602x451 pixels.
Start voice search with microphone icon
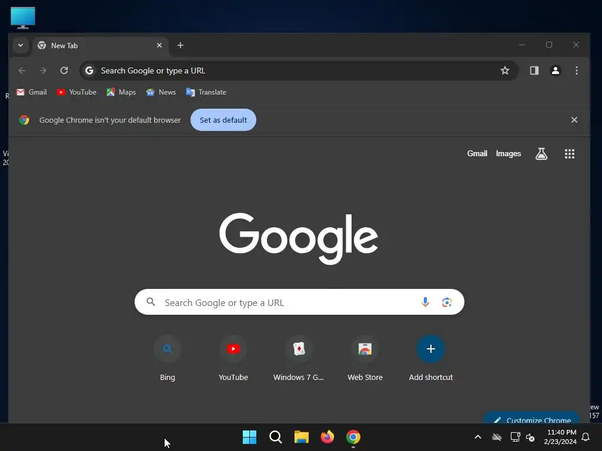tap(425, 302)
